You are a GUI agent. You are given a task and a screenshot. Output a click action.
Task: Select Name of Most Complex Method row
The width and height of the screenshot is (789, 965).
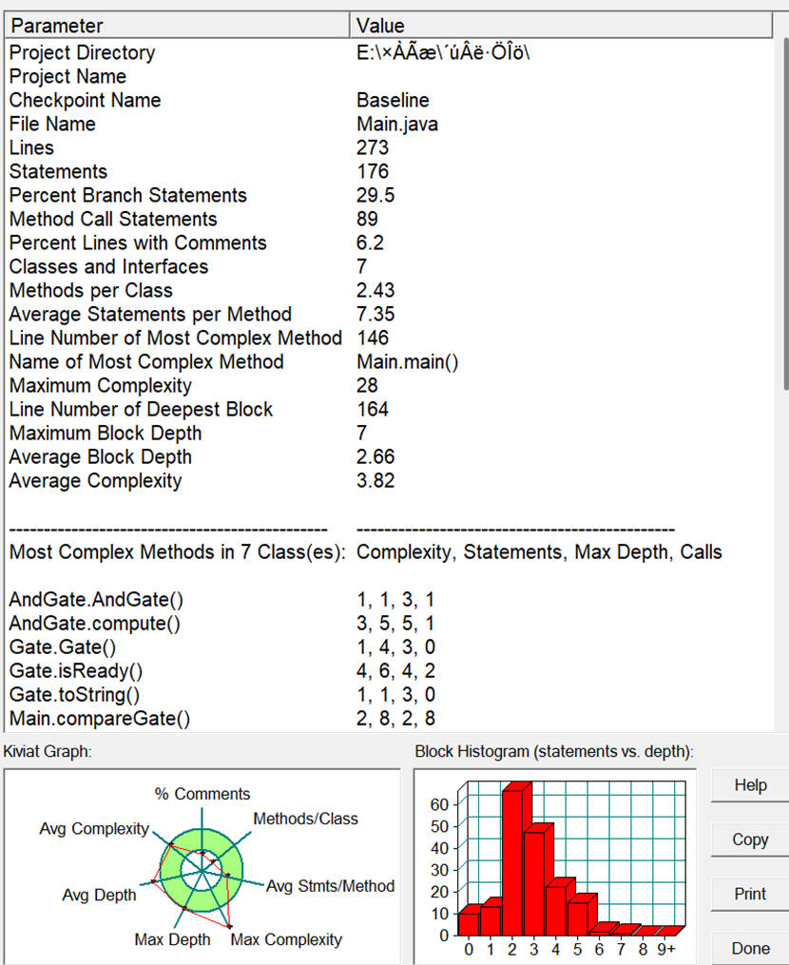(388, 362)
